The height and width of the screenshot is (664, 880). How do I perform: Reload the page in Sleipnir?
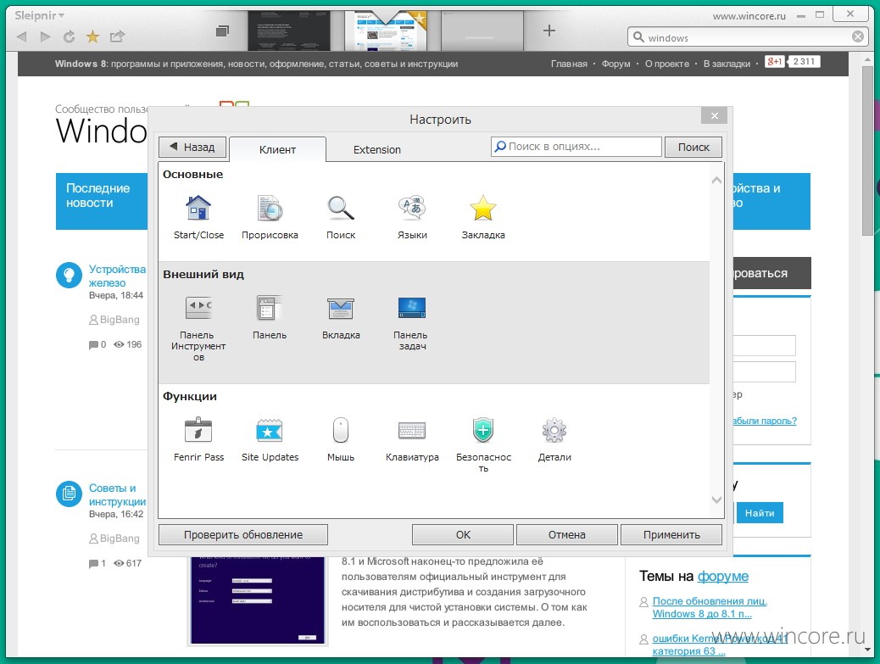(x=69, y=37)
